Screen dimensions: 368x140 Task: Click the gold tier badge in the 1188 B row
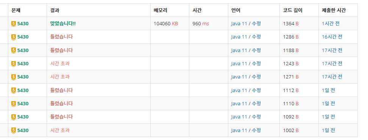coord(14,51)
